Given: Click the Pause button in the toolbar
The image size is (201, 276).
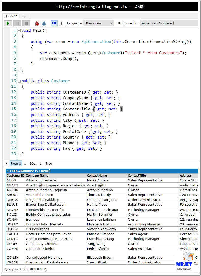Looking at the screenshot, I should pos(17,23).
